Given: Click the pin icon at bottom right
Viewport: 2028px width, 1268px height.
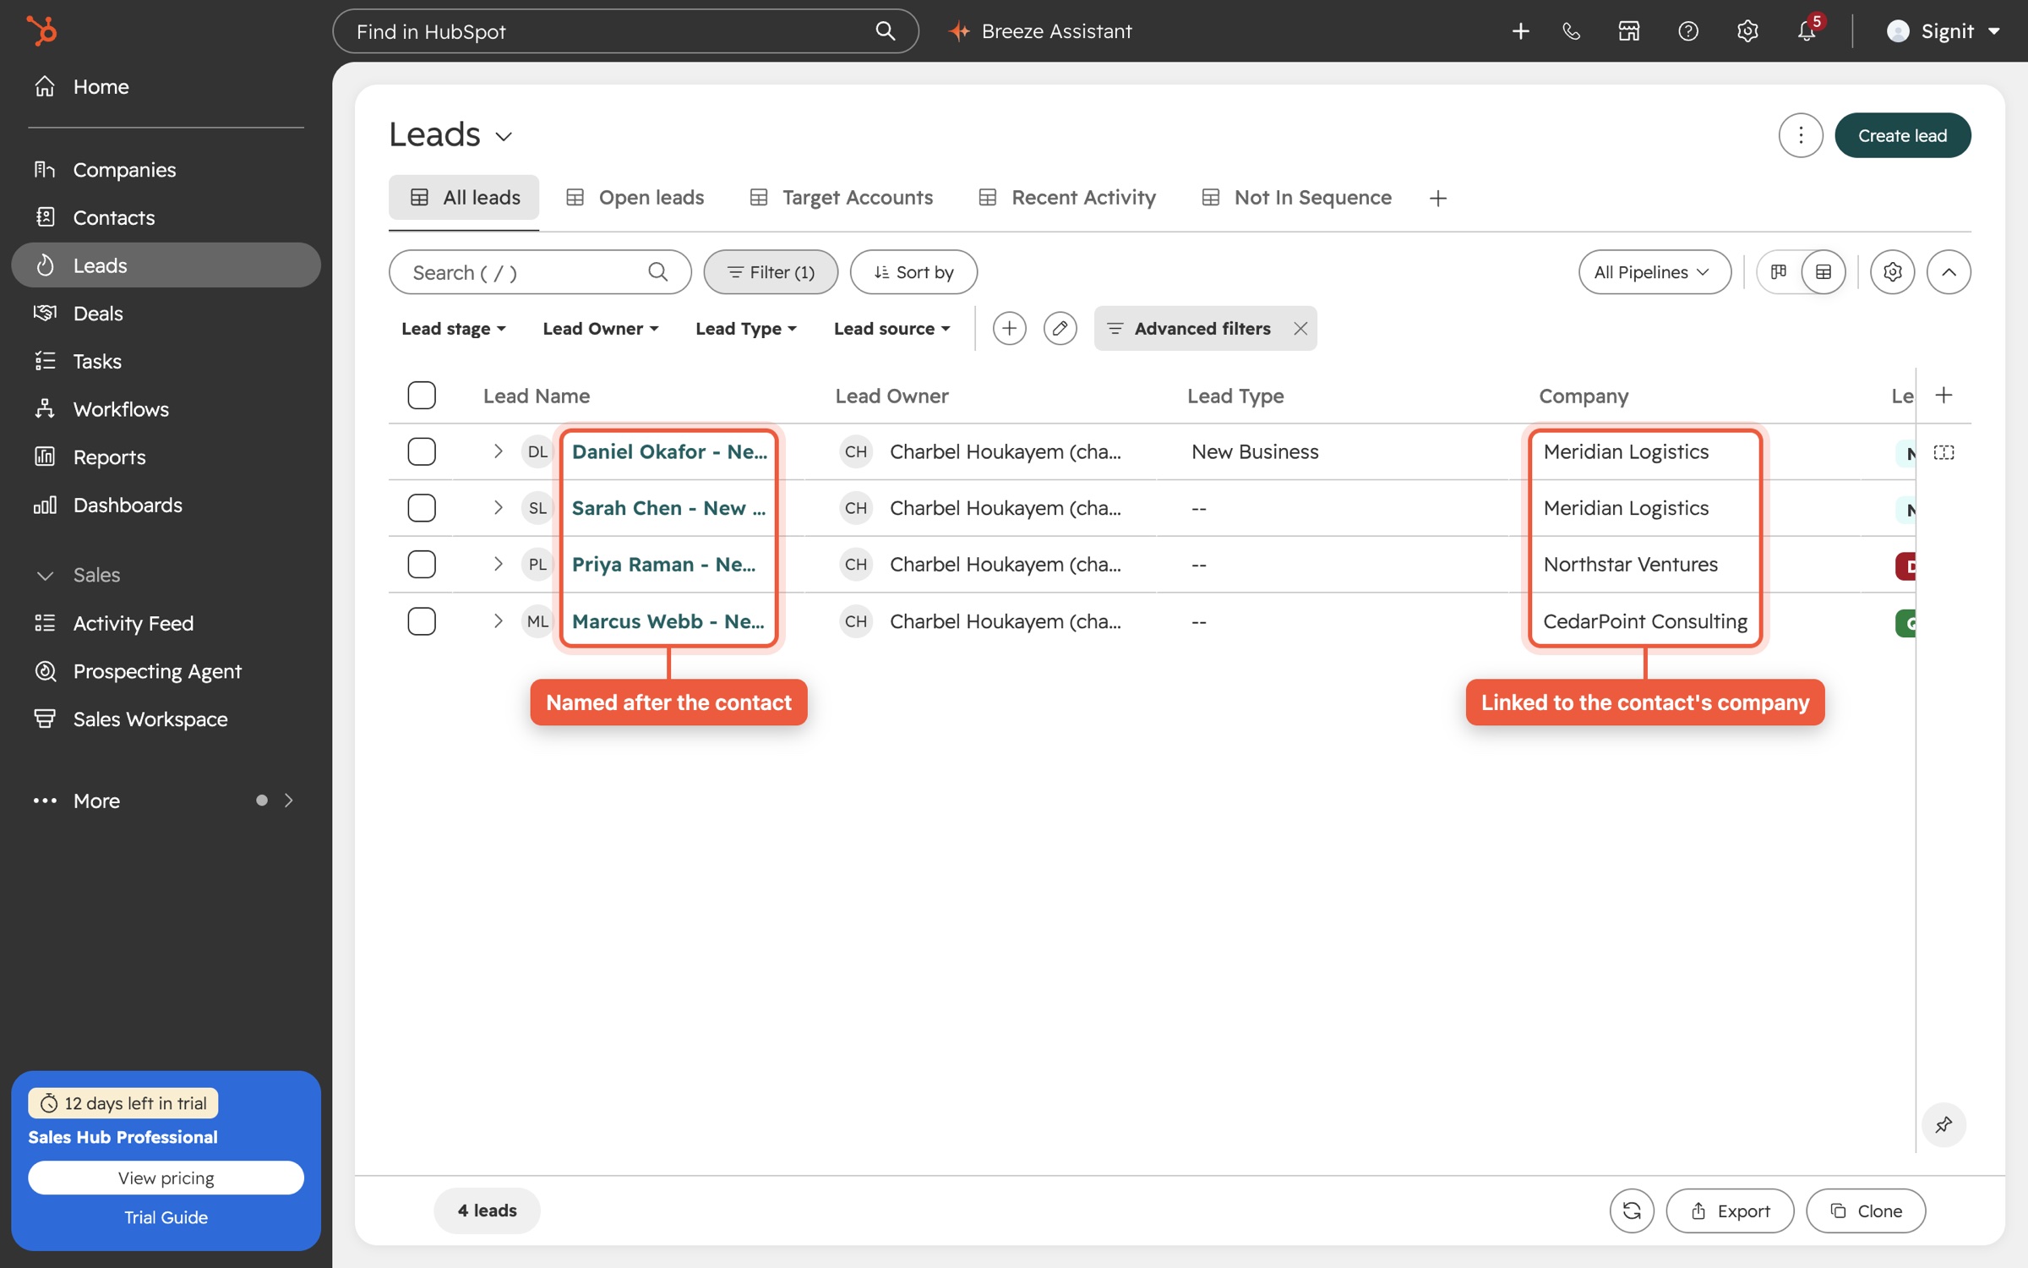Looking at the screenshot, I should coord(1943,1124).
